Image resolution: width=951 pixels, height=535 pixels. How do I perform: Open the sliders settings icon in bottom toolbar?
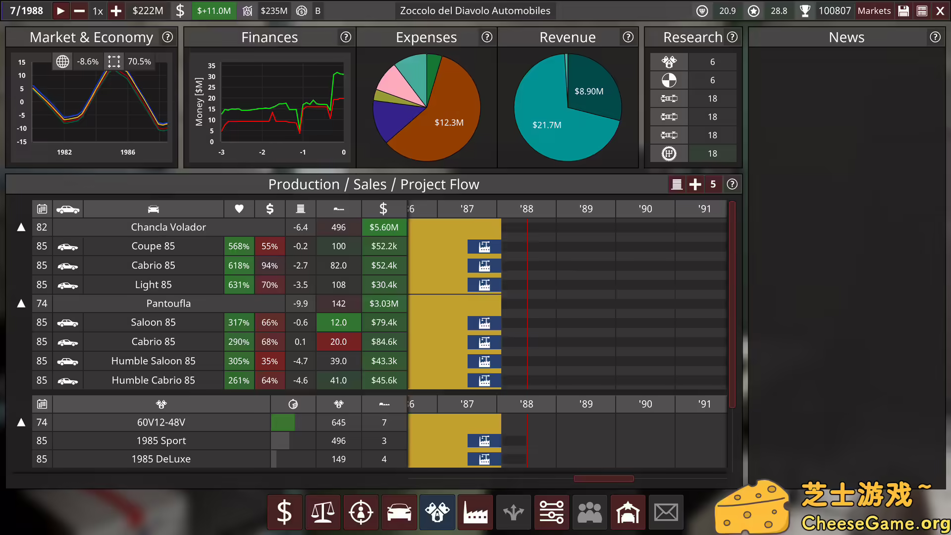(x=551, y=512)
